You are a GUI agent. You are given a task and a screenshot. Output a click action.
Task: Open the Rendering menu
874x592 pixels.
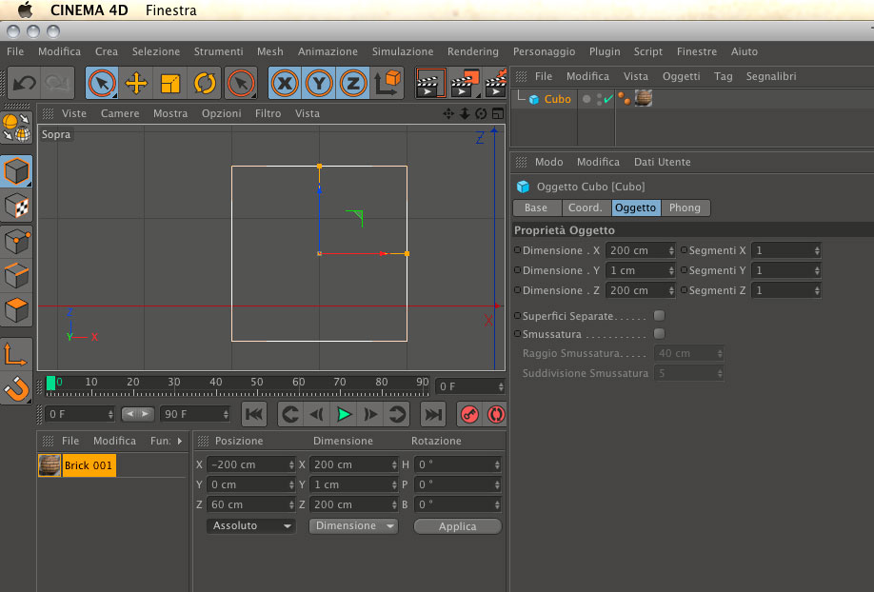pyautogui.click(x=472, y=51)
